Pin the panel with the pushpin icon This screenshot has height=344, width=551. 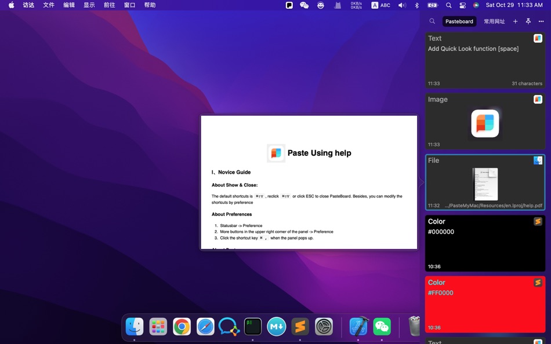(528, 21)
